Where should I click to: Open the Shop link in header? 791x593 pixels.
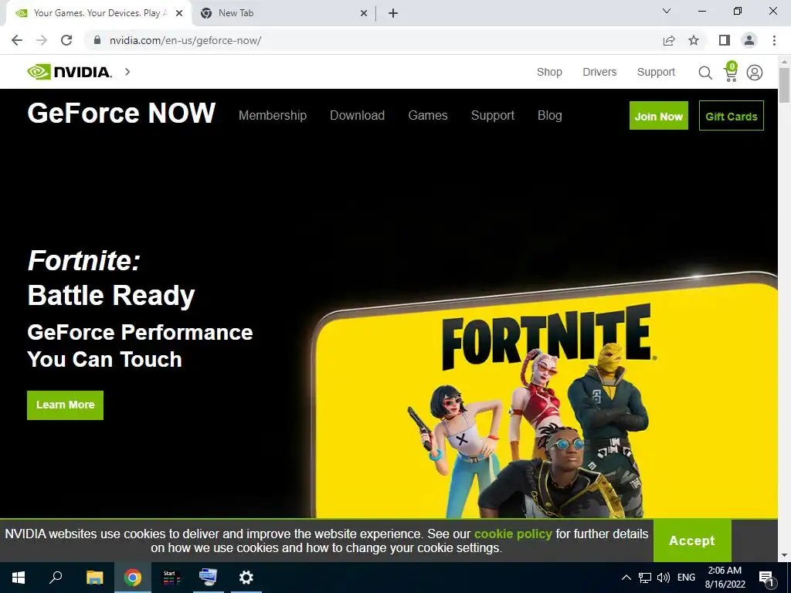[549, 72]
